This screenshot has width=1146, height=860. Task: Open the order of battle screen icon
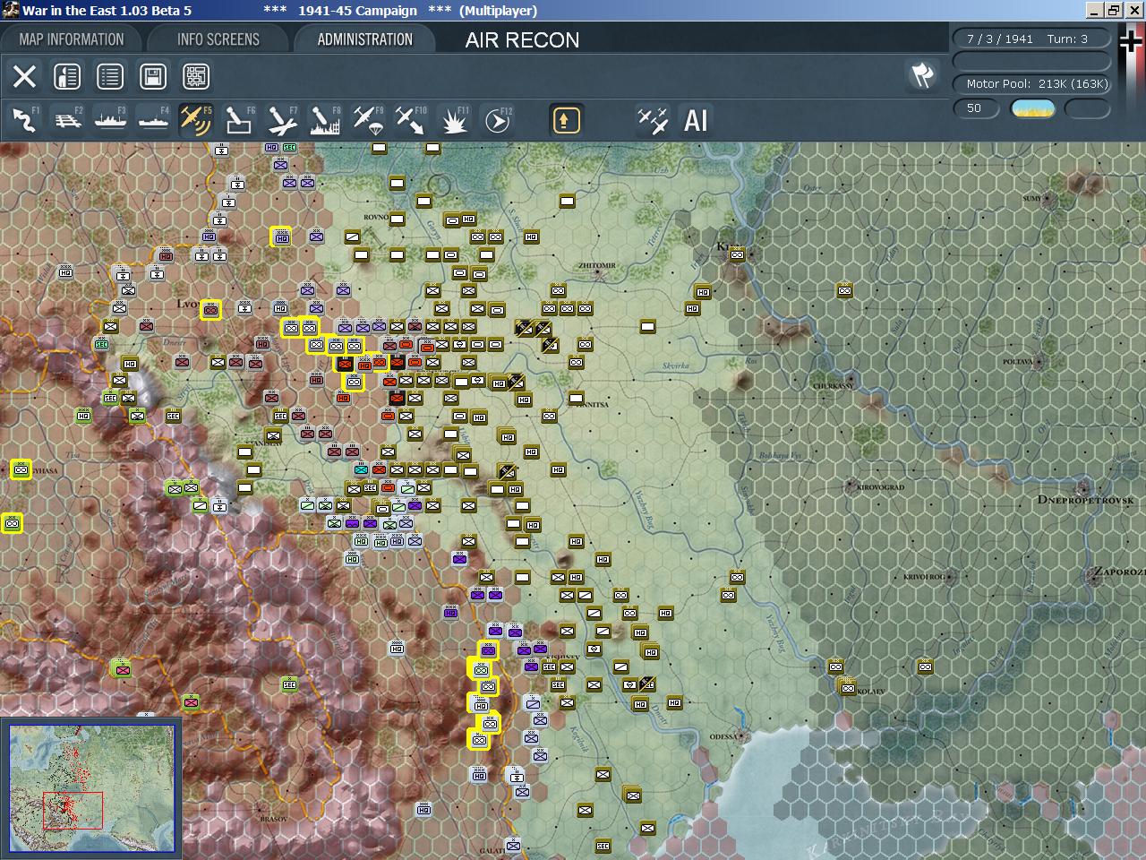coord(67,76)
